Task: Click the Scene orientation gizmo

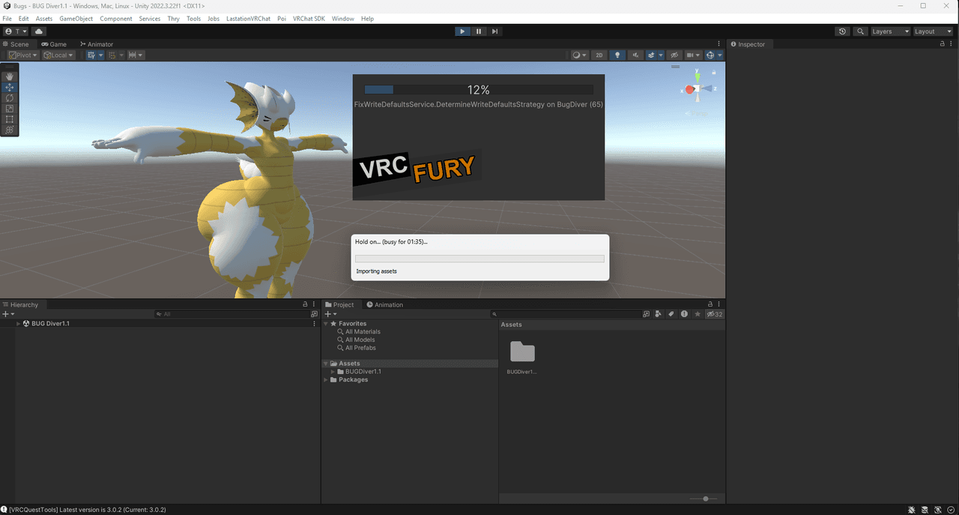Action: (697, 88)
